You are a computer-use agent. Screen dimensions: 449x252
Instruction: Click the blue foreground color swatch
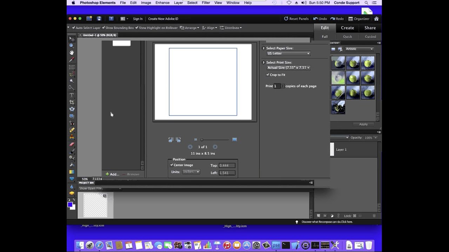pyautogui.click(x=70, y=204)
